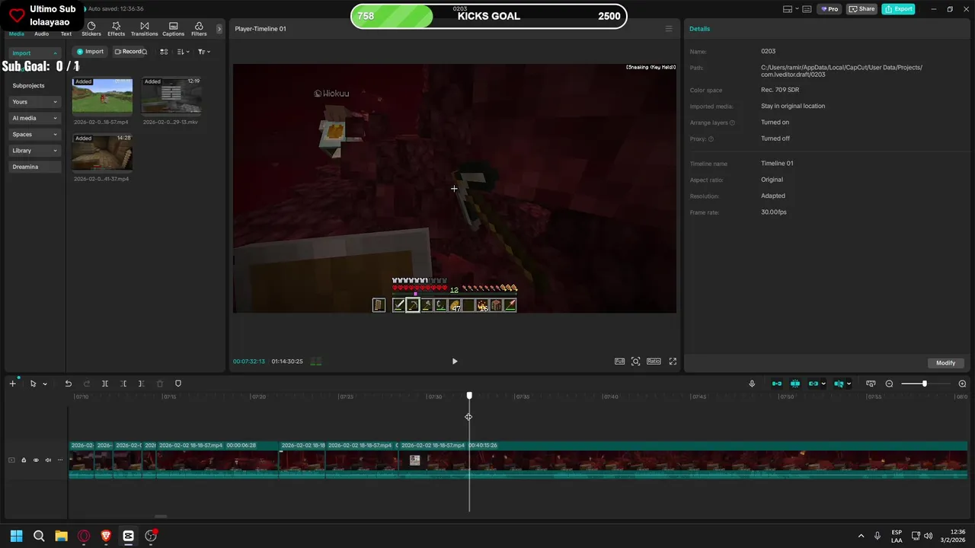Toggle clip linkage
The height and width of the screenshot is (548, 975).
tap(814, 384)
